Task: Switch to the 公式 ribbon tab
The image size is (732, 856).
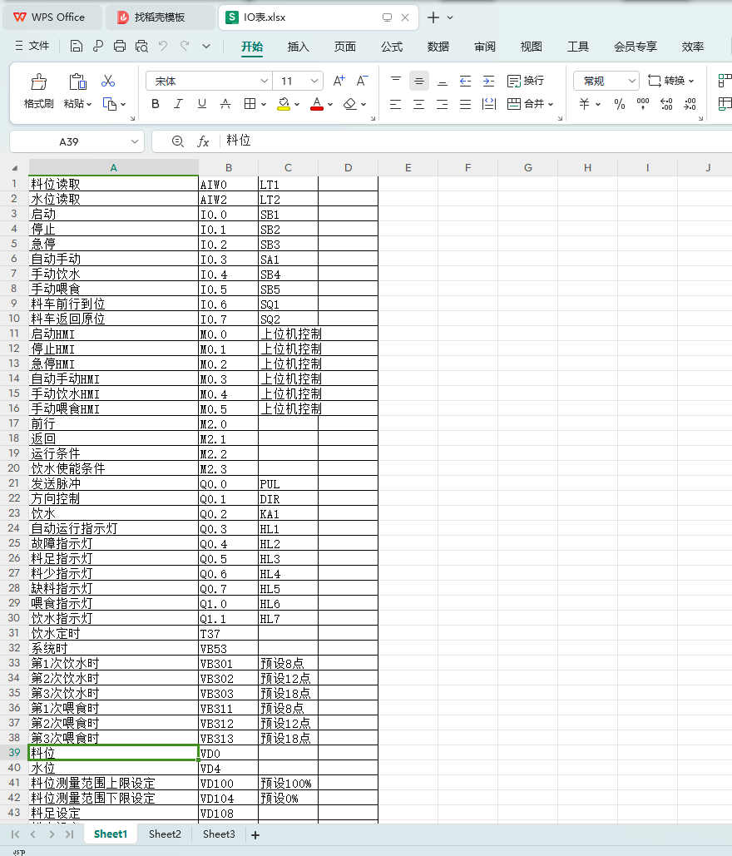Action: click(x=392, y=47)
